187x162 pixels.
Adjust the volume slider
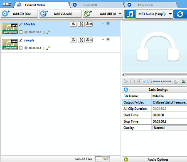[162, 82]
